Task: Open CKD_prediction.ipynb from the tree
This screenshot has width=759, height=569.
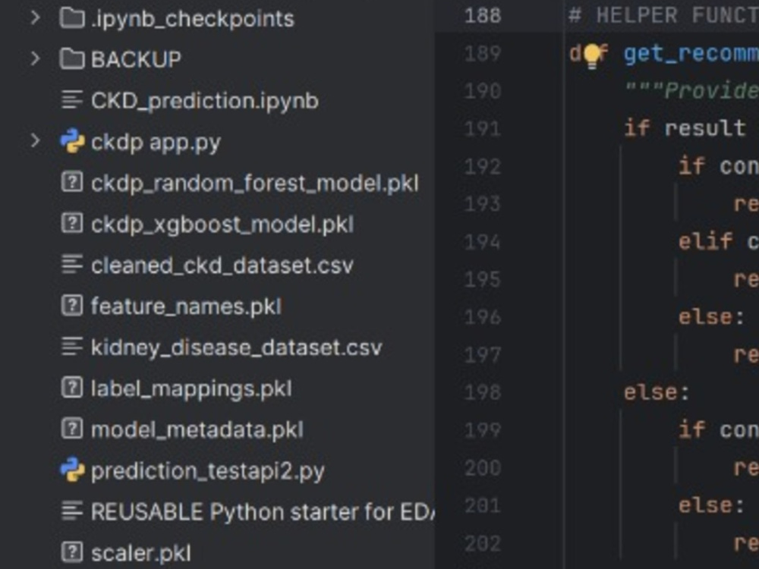Action: tap(205, 101)
